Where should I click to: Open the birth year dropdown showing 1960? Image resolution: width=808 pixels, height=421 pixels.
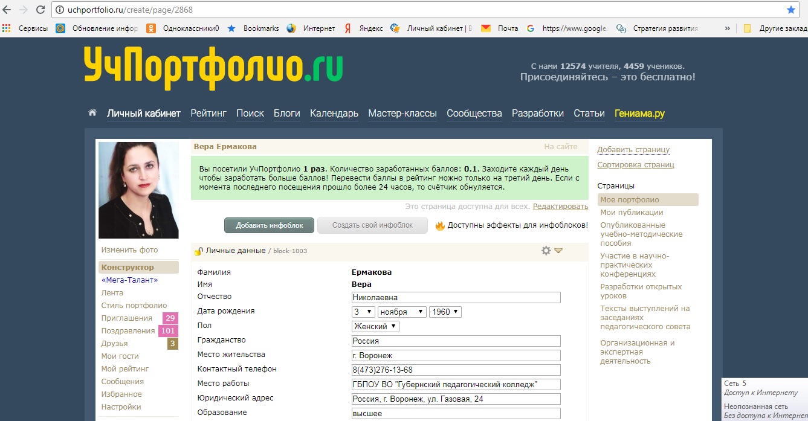tap(445, 312)
